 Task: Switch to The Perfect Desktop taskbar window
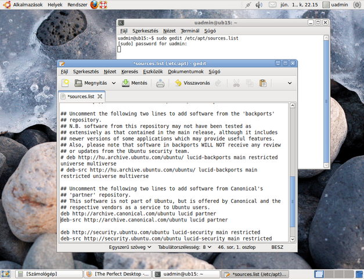point(118,274)
